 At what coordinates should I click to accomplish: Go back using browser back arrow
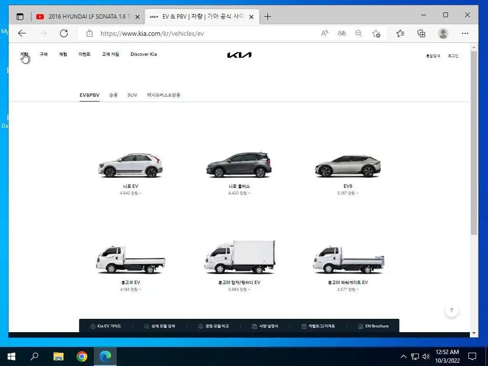pos(22,33)
